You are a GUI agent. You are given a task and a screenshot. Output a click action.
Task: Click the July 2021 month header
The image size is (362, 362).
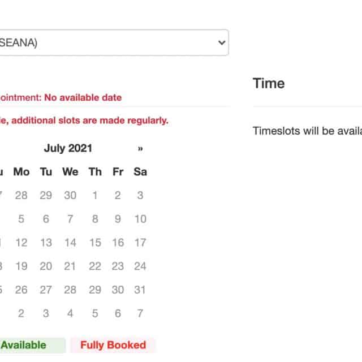click(x=68, y=149)
